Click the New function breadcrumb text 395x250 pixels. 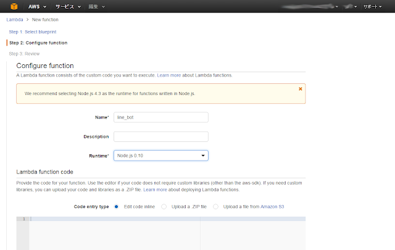click(45, 20)
